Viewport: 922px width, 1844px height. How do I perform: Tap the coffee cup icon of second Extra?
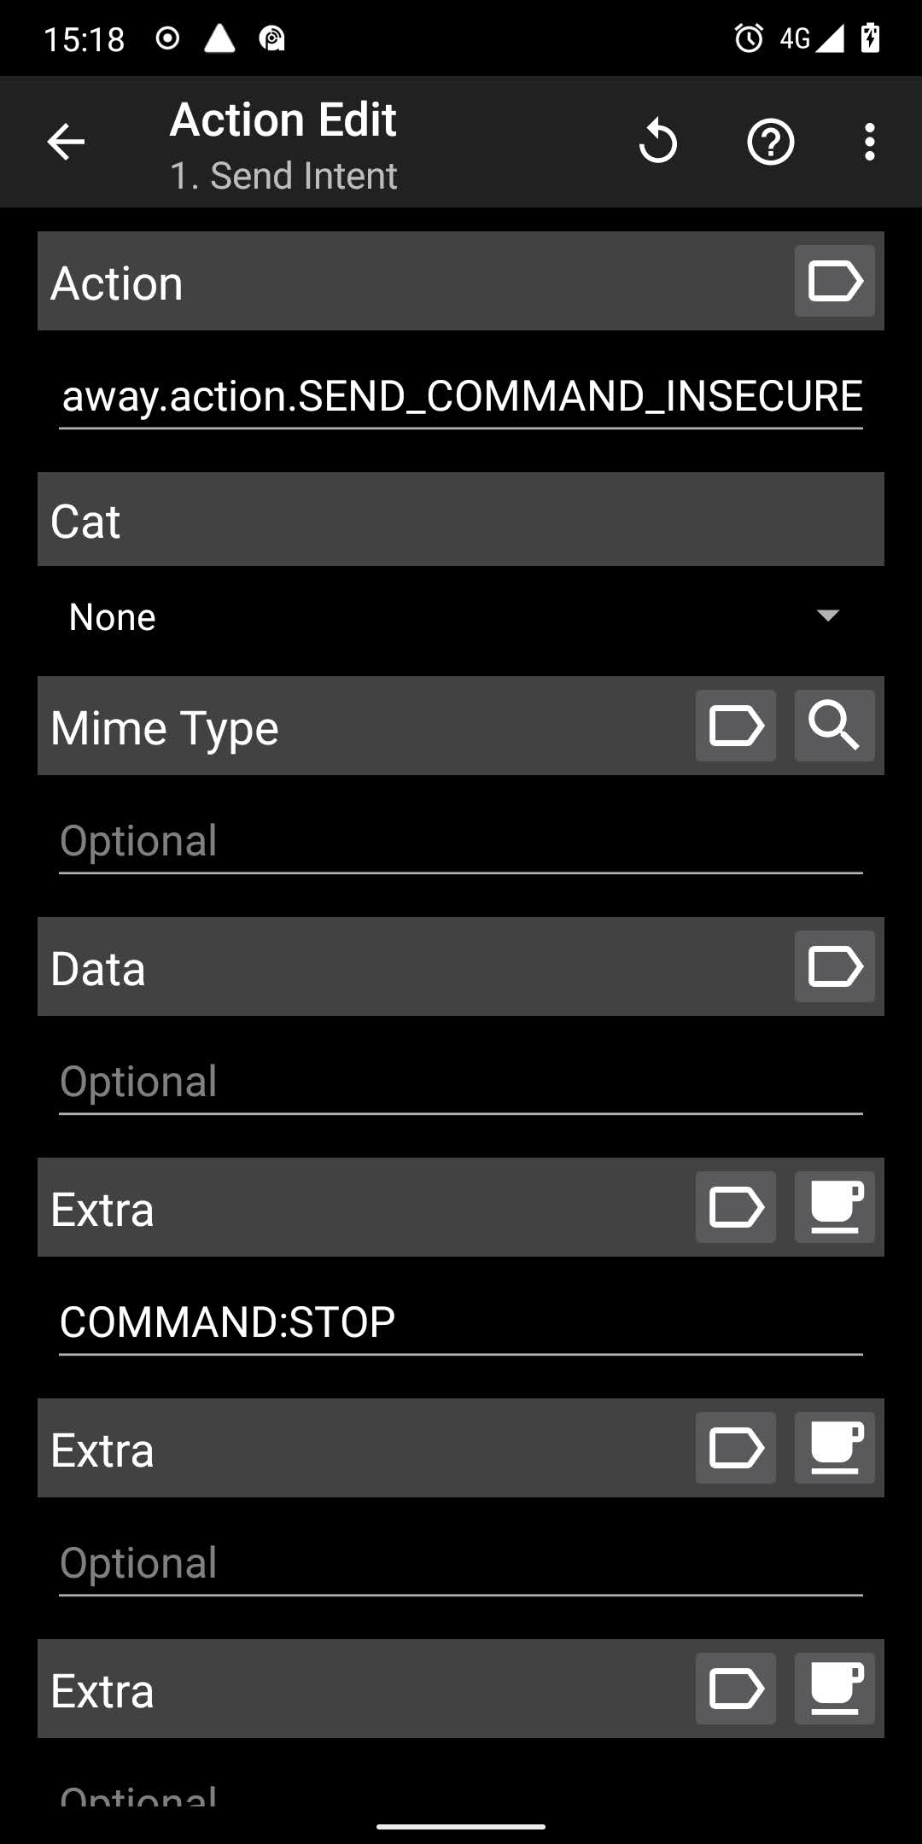click(834, 1449)
